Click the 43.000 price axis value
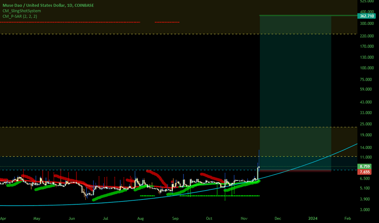379x223 pixels. (x=366, y=102)
